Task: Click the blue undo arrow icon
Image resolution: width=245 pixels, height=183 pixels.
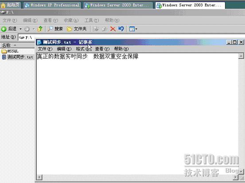Action: tap(121, 29)
